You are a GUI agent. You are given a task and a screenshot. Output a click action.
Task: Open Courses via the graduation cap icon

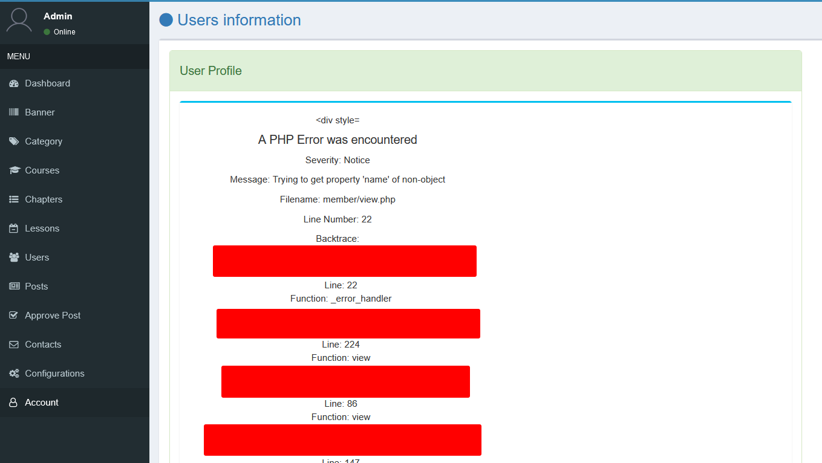(x=13, y=170)
